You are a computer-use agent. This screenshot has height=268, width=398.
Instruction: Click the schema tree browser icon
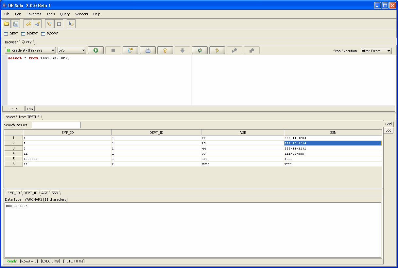(x=50, y=24)
